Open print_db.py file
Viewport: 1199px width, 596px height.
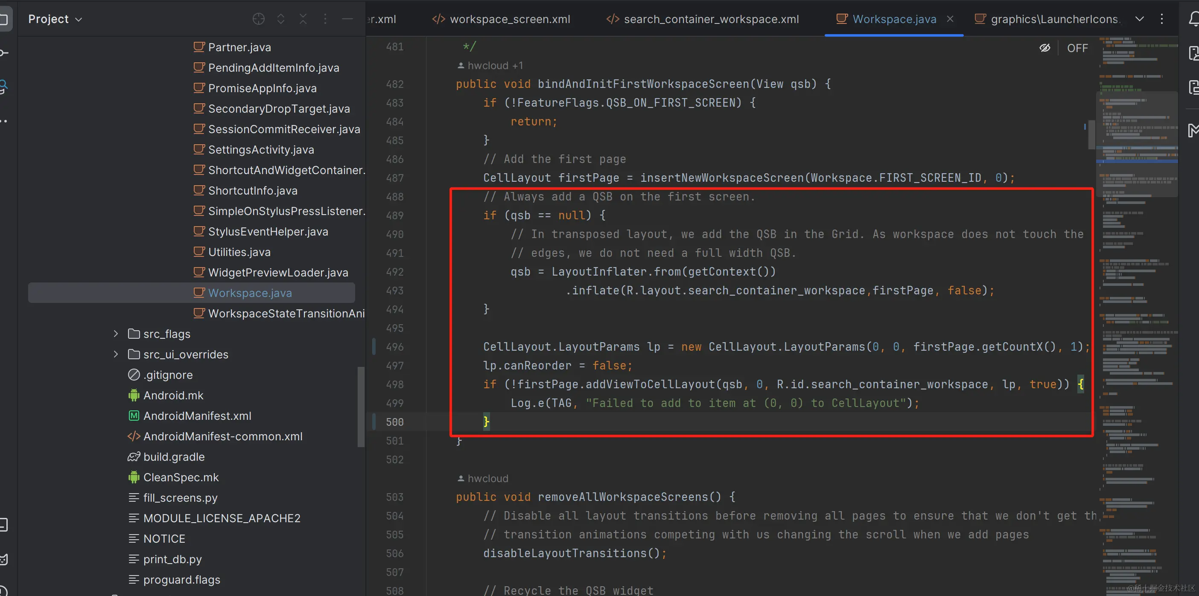[165, 559]
